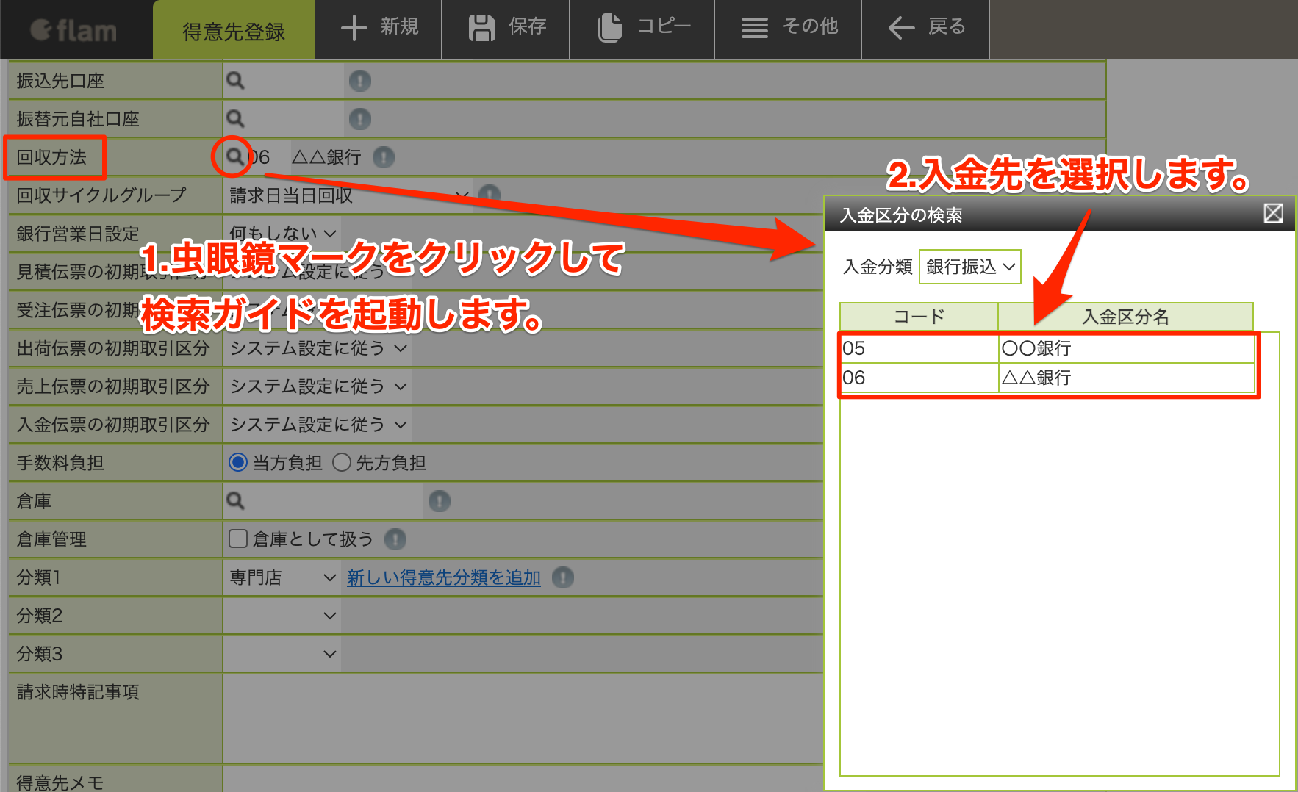Image resolution: width=1298 pixels, height=792 pixels.
Task: Select the 05 code row
Action: click(x=919, y=348)
